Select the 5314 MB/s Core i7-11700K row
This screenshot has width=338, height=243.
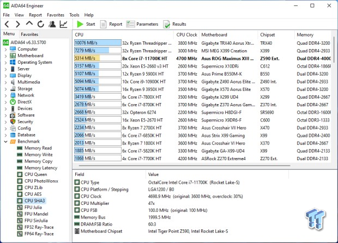(202, 58)
